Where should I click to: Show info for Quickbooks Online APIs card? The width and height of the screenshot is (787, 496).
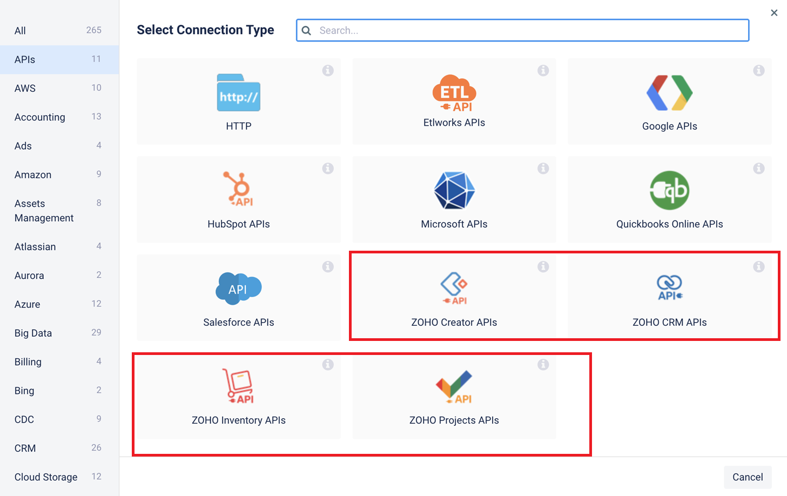[x=759, y=169]
